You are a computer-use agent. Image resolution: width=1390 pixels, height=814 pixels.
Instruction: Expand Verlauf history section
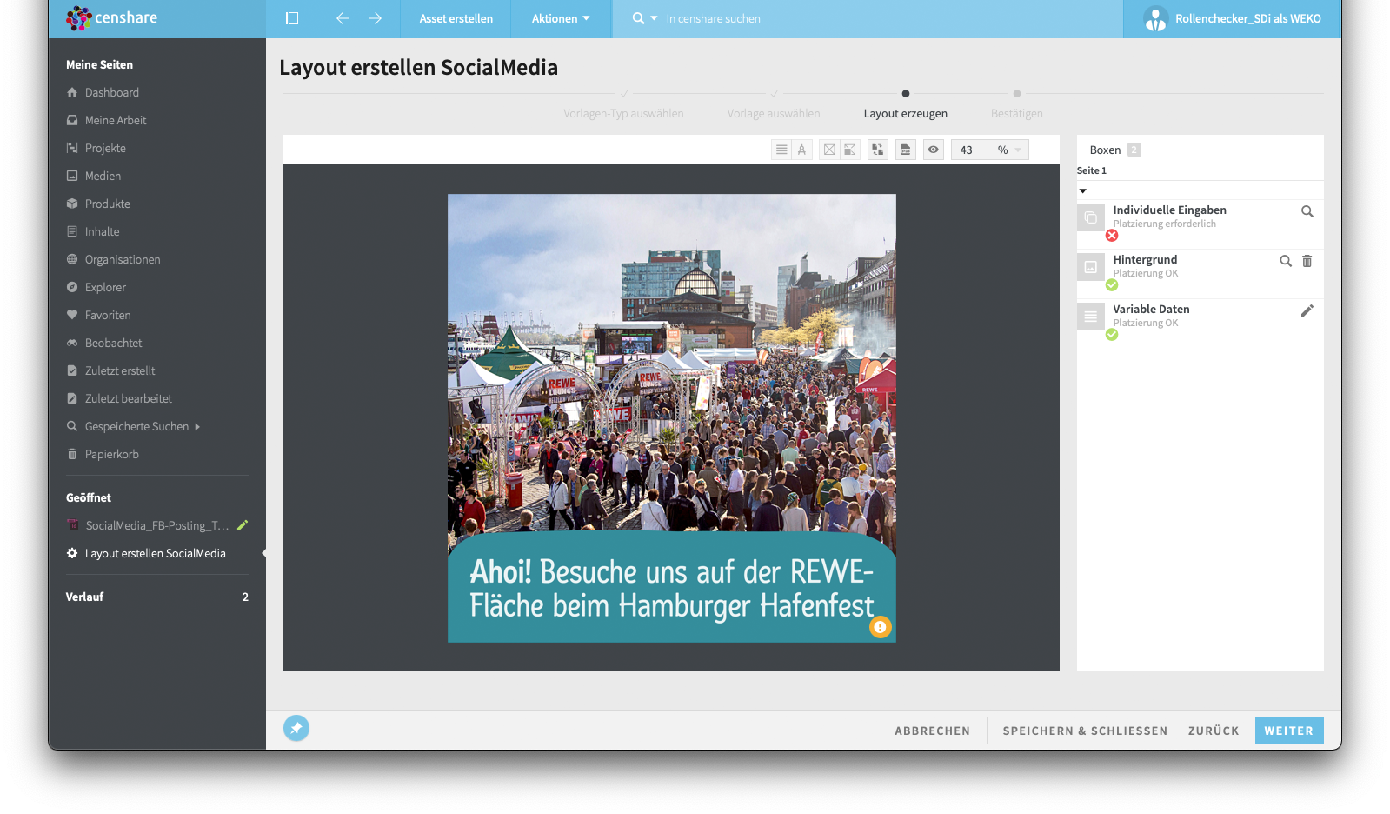[157, 597]
